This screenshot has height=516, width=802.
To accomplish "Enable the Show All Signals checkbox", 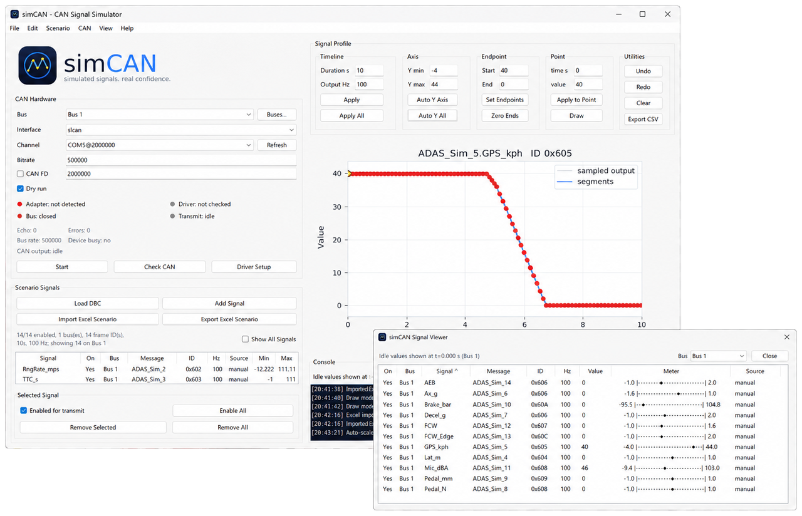I will (245, 339).
